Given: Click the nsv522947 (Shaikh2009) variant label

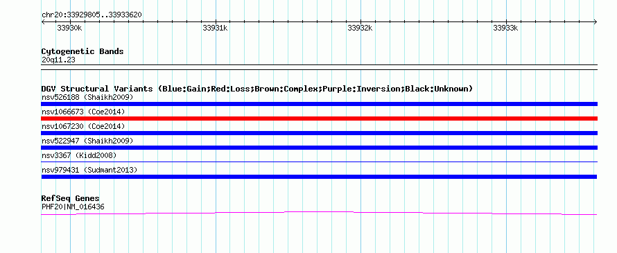Looking at the screenshot, I should click(x=87, y=141).
